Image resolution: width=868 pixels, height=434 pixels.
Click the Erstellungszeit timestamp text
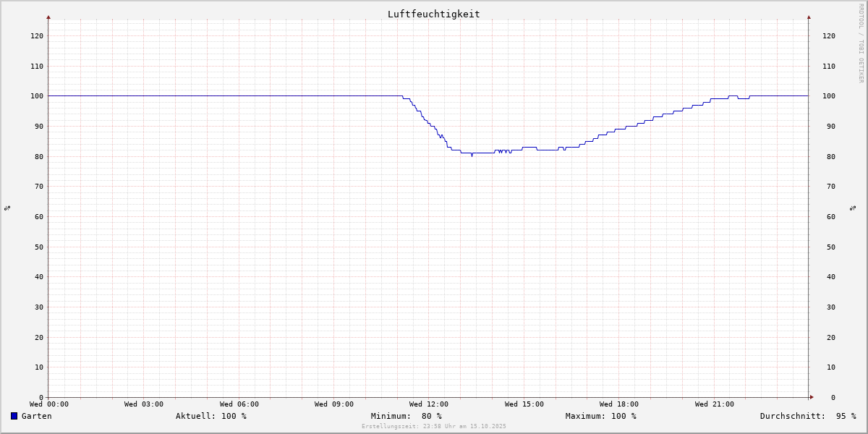coord(433,426)
